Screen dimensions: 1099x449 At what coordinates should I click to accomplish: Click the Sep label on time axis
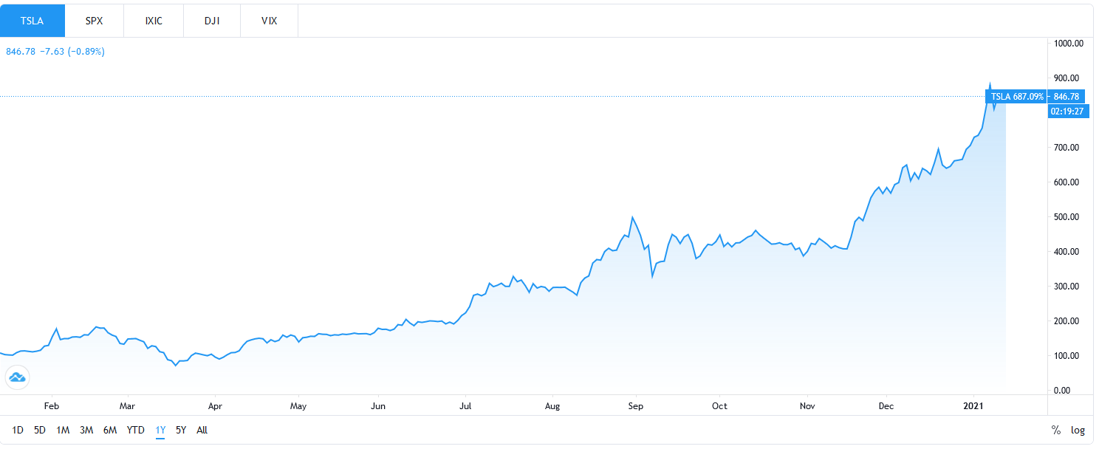click(x=635, y=406)
